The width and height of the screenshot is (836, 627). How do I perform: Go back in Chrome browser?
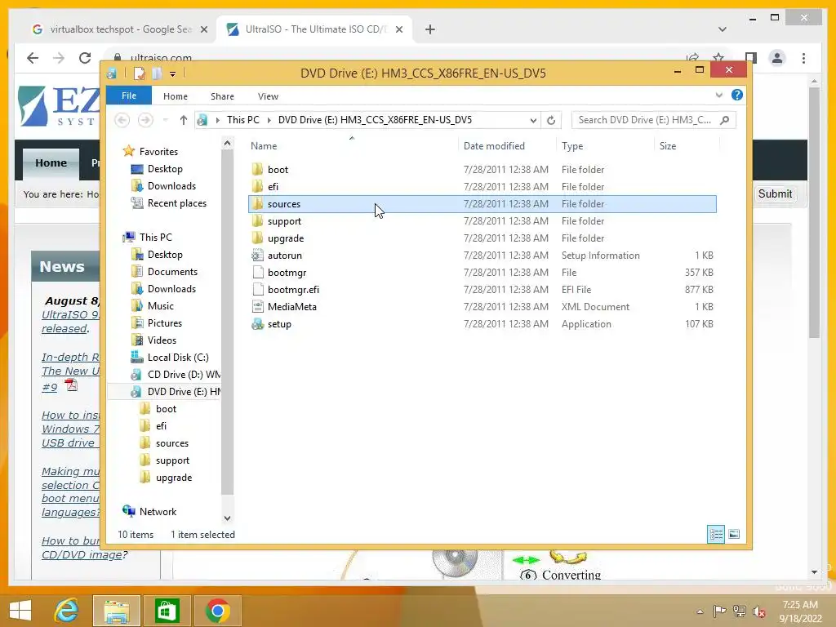point(33,58)
